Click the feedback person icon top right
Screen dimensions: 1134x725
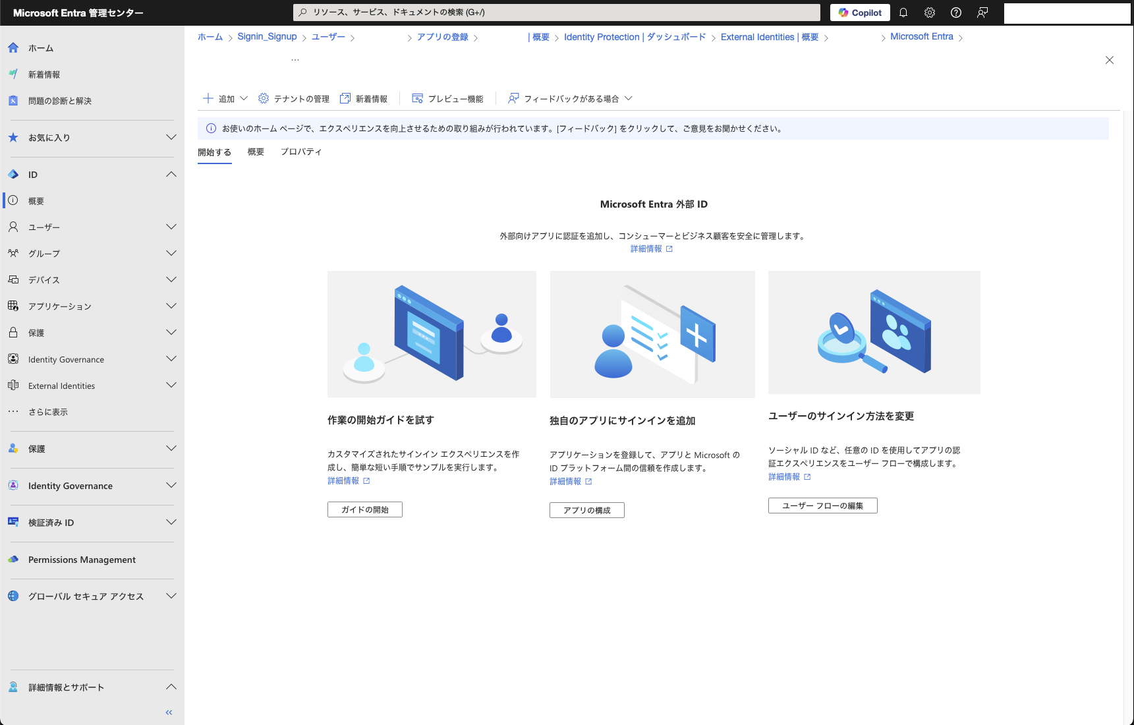(x=982, y=13)
